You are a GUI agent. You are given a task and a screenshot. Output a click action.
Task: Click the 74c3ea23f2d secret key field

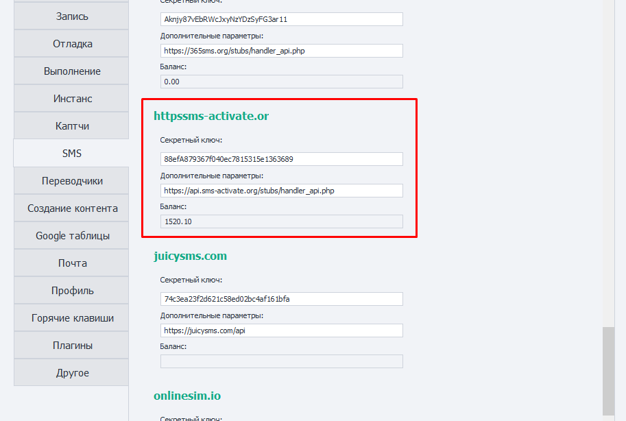tap(282, 299)
